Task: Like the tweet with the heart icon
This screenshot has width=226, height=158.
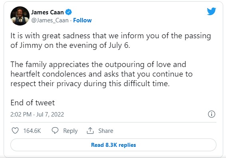Action: pos(15,130)
